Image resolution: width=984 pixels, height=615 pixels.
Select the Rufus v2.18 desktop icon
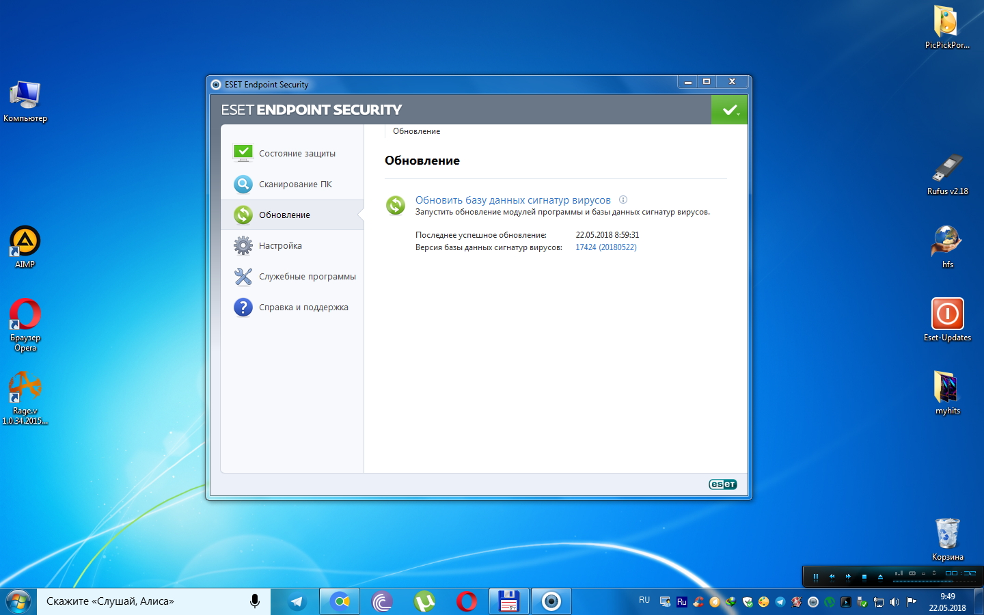(x=947, y=174)
